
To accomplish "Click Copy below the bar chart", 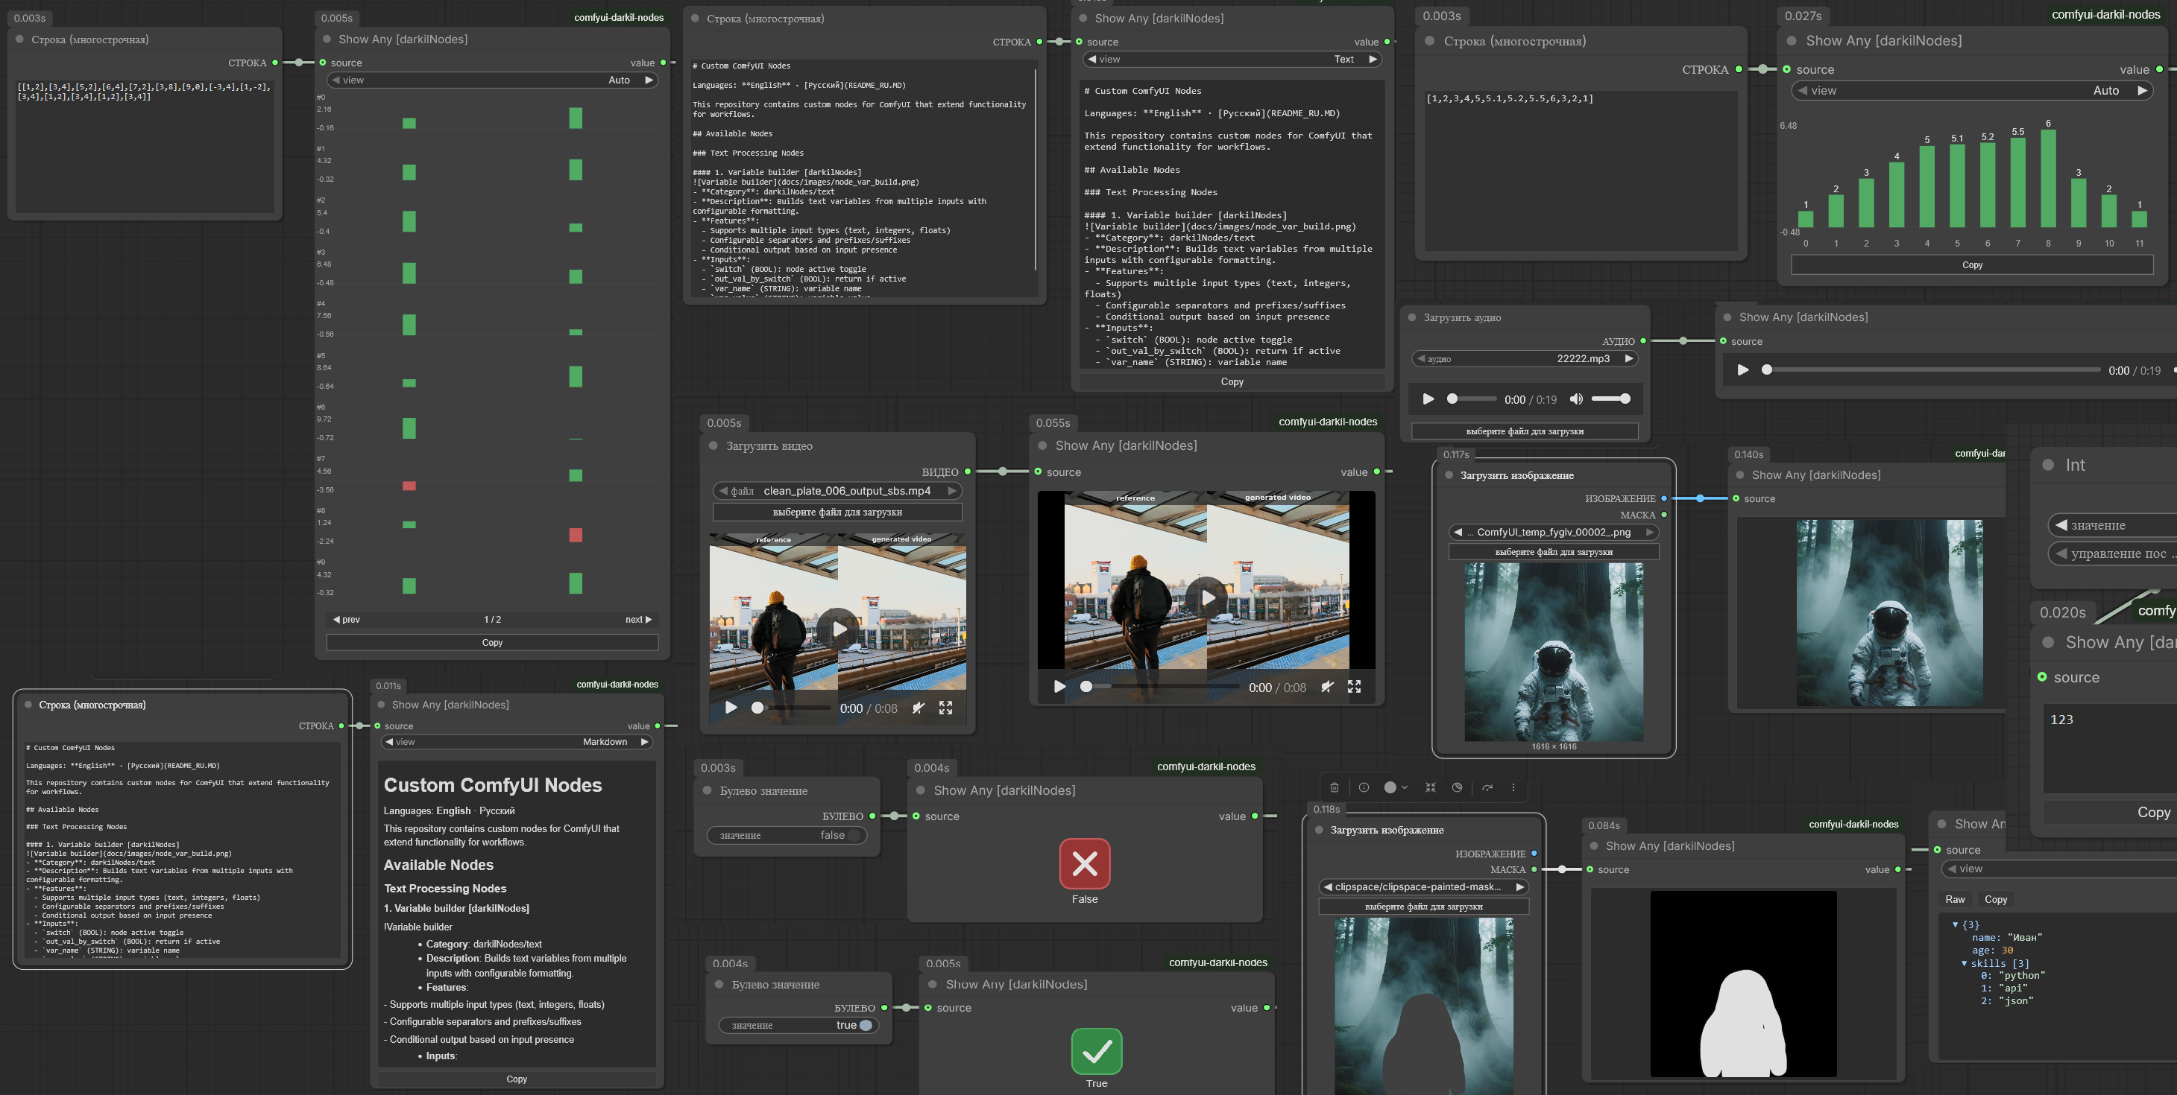I will 1972,265.
